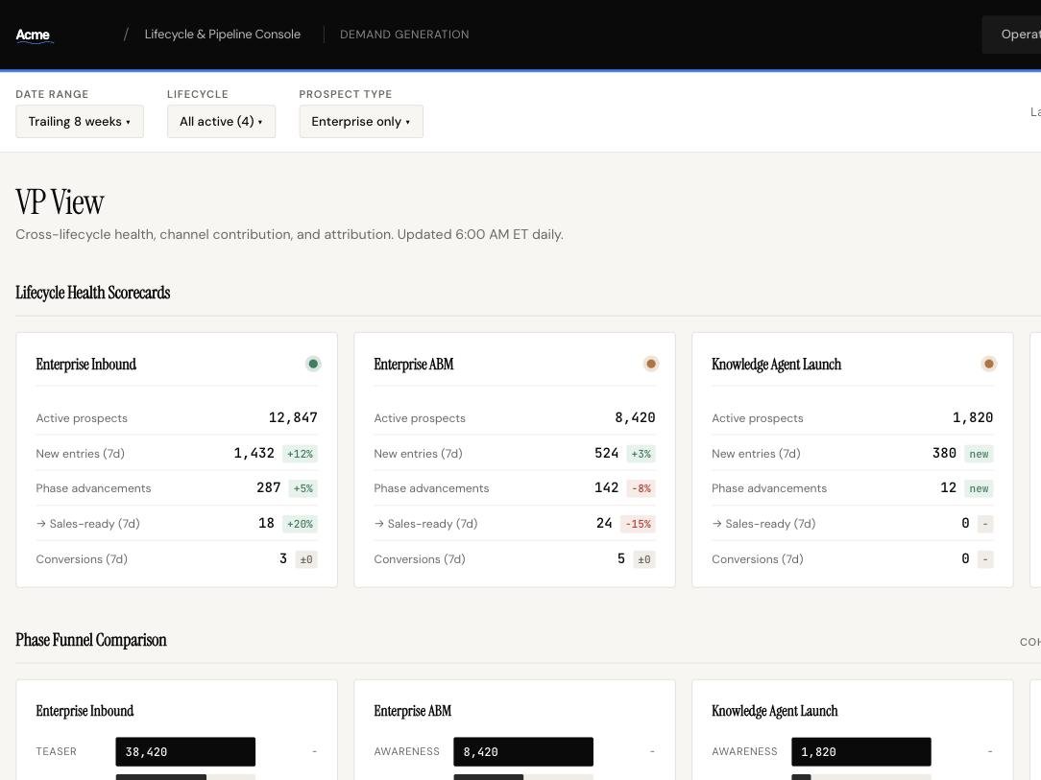Click the +12% badge for Enterprise Inbound new entries
1041x780 pixels.
300,454
